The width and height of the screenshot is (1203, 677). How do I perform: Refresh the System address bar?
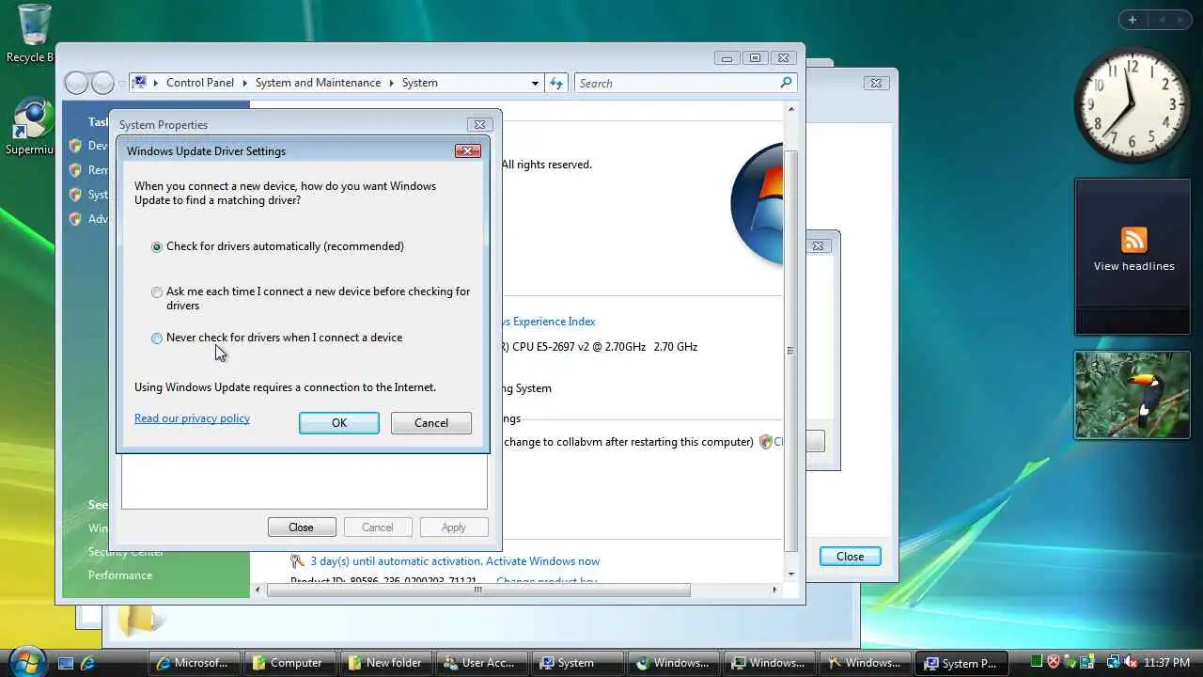[x=556, y=83]
